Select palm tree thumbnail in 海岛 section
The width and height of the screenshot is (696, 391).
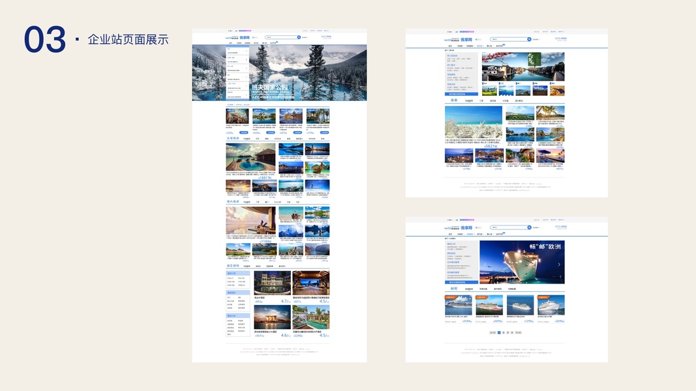point(551,113)
